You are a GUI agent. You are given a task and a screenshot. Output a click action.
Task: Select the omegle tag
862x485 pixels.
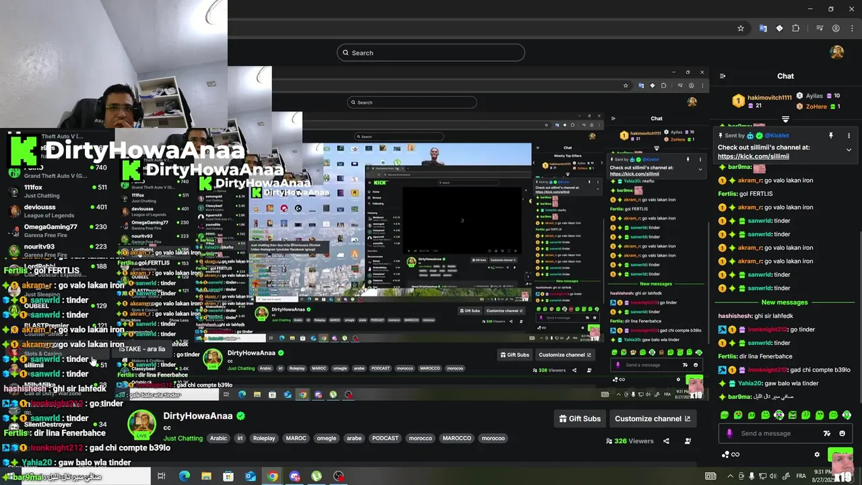tap(327, 438)
